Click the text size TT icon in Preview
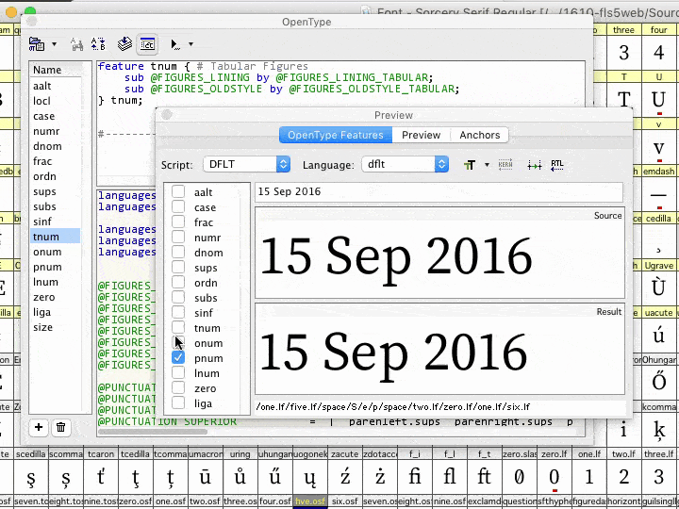 (x=470, y=165)
